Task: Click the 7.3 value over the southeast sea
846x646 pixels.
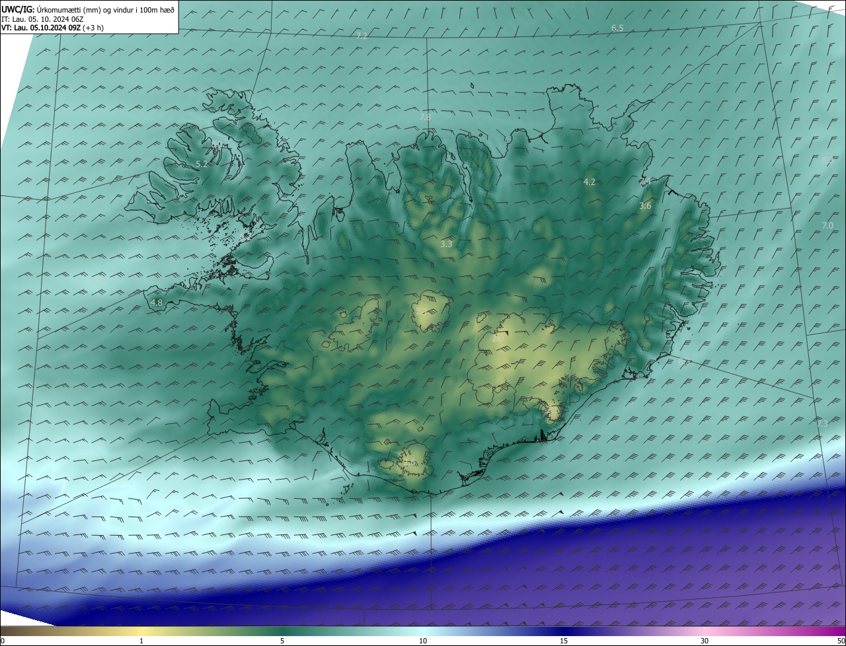Action: click(822, 423)
